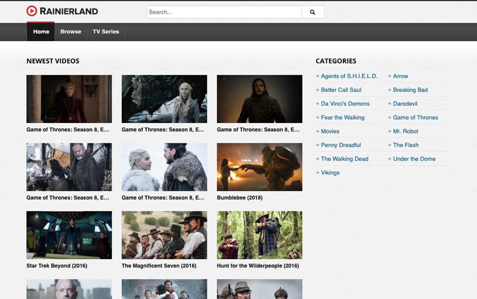Click the Rainierland play logo icon
This screenshot has width=477, height=299.
[x=32, y=11]
